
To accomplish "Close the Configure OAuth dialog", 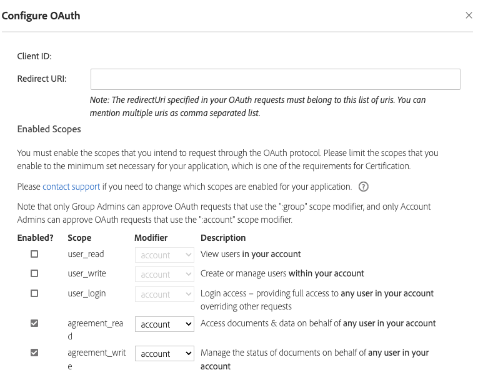I will (x=469, y=16).
